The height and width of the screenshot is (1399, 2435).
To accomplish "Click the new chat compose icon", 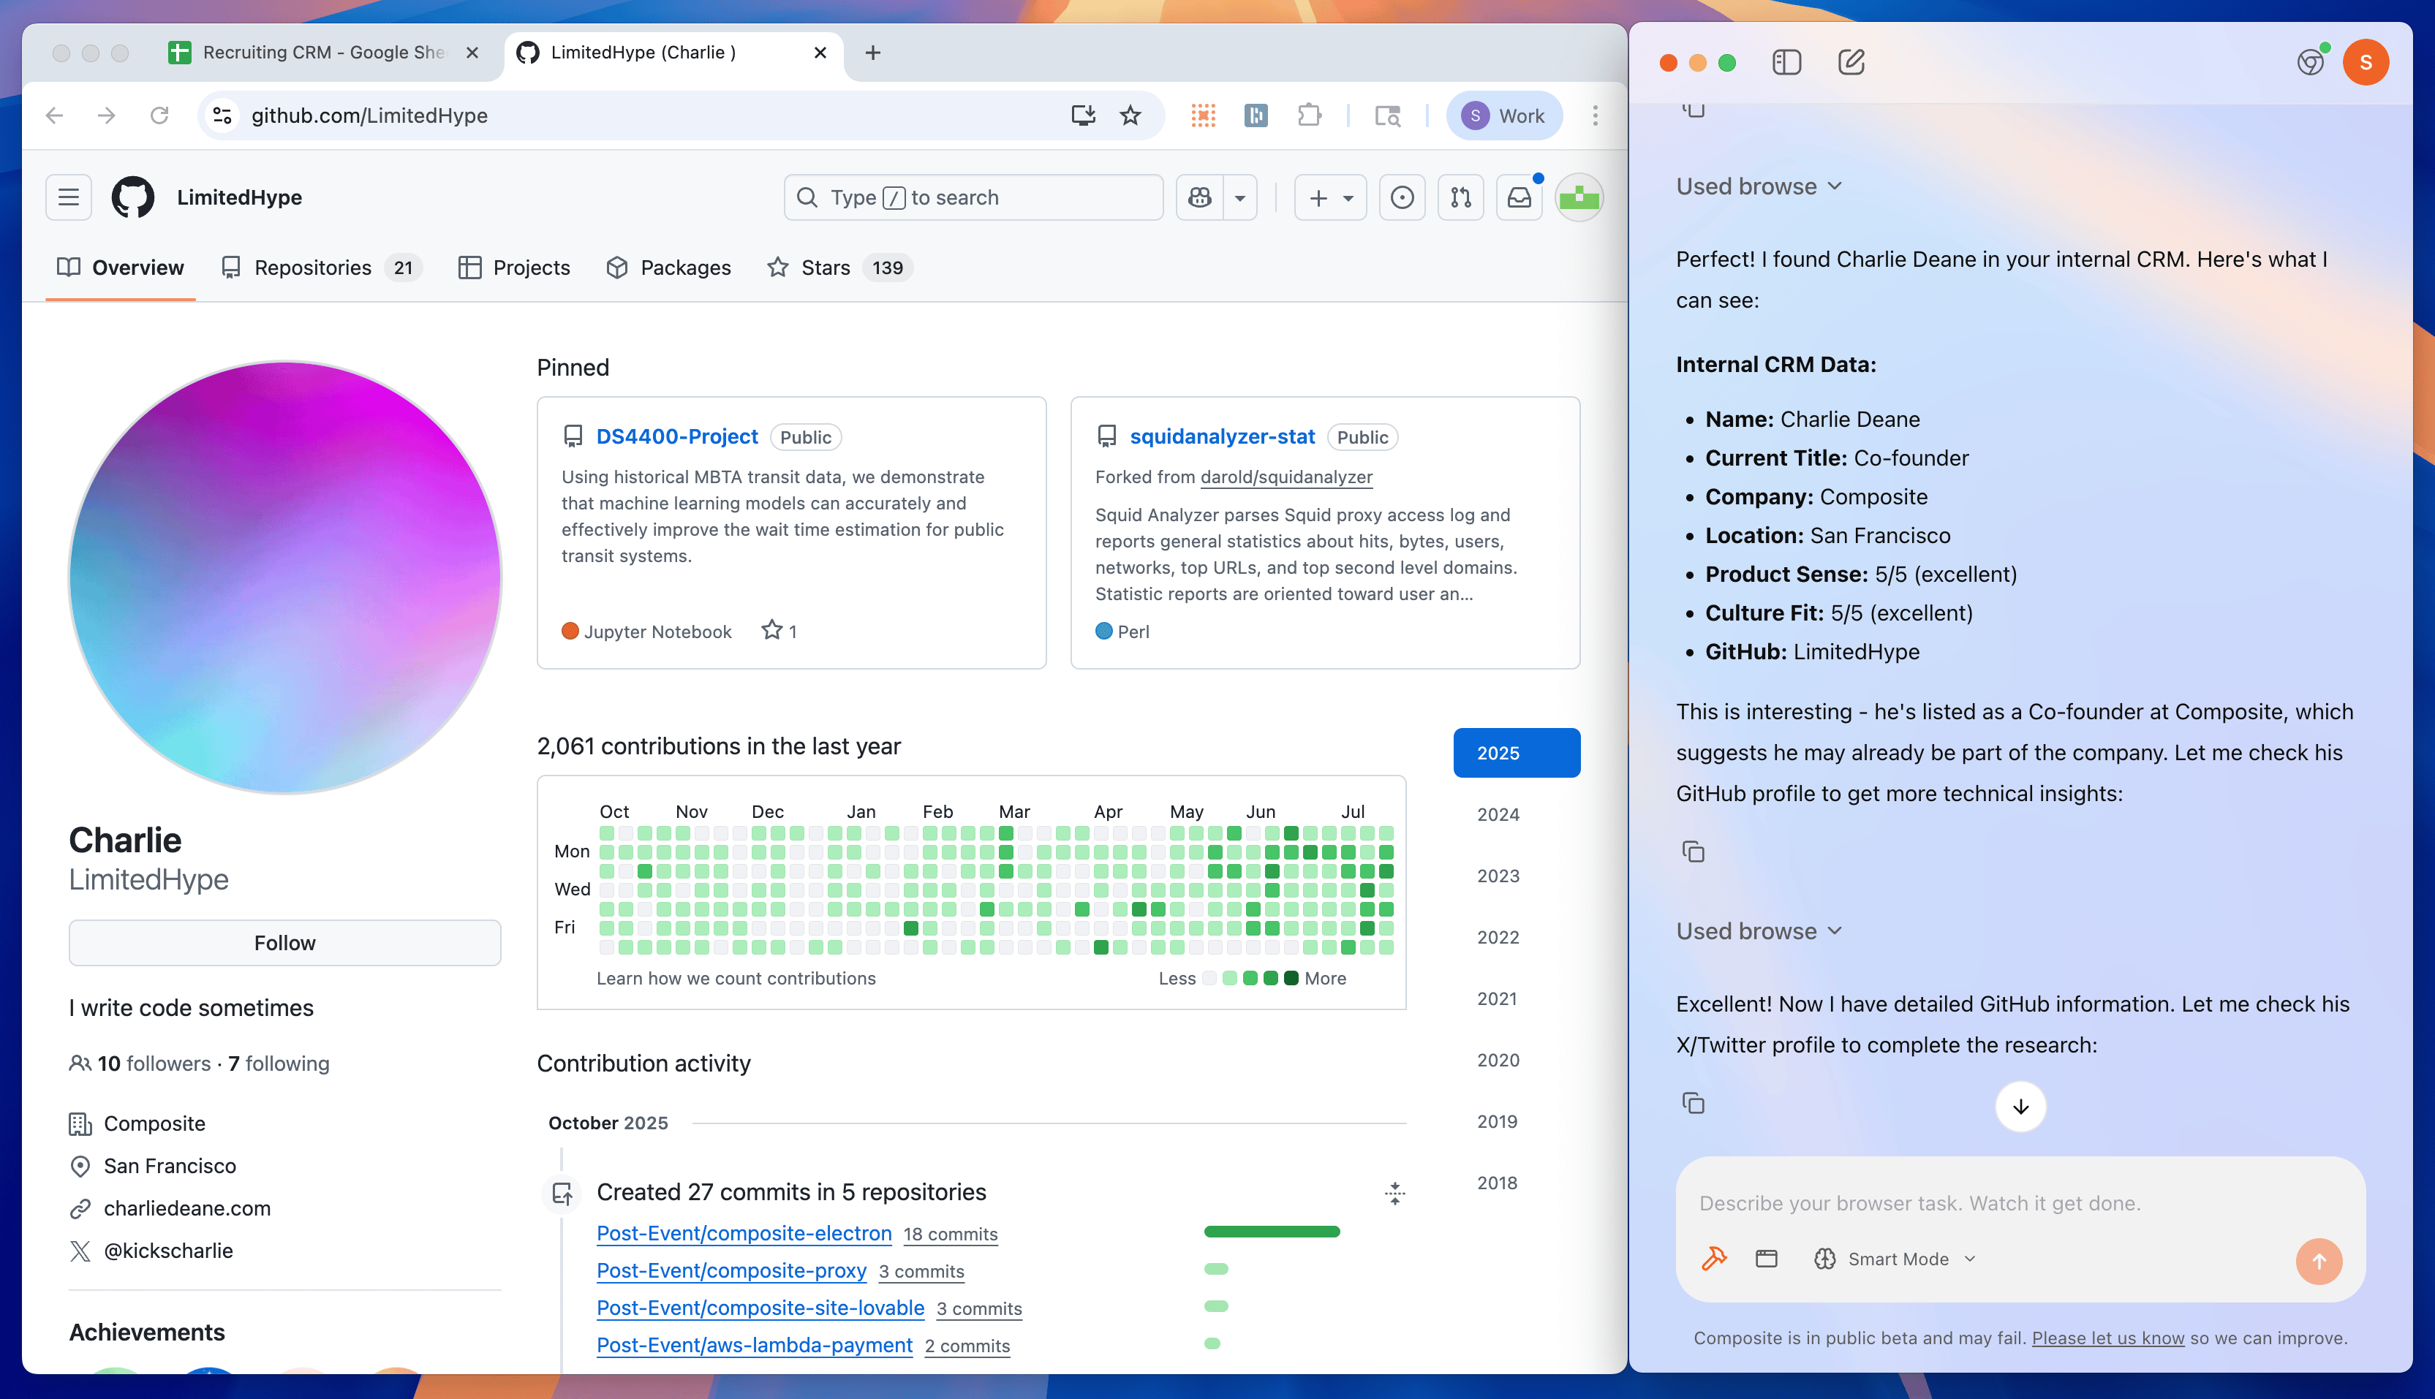I will [1851, 62].
